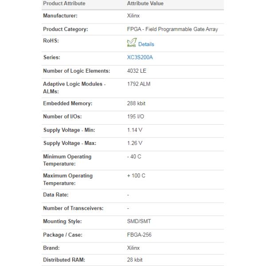Image resolution: width=266 pixels, height=266 pixels.
Task: Select the 'Product Attribute' column header
Action: [x=64, y=4]
